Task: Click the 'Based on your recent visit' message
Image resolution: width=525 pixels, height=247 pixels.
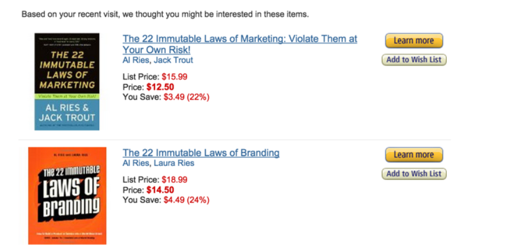Action: (x=165, y=15)
